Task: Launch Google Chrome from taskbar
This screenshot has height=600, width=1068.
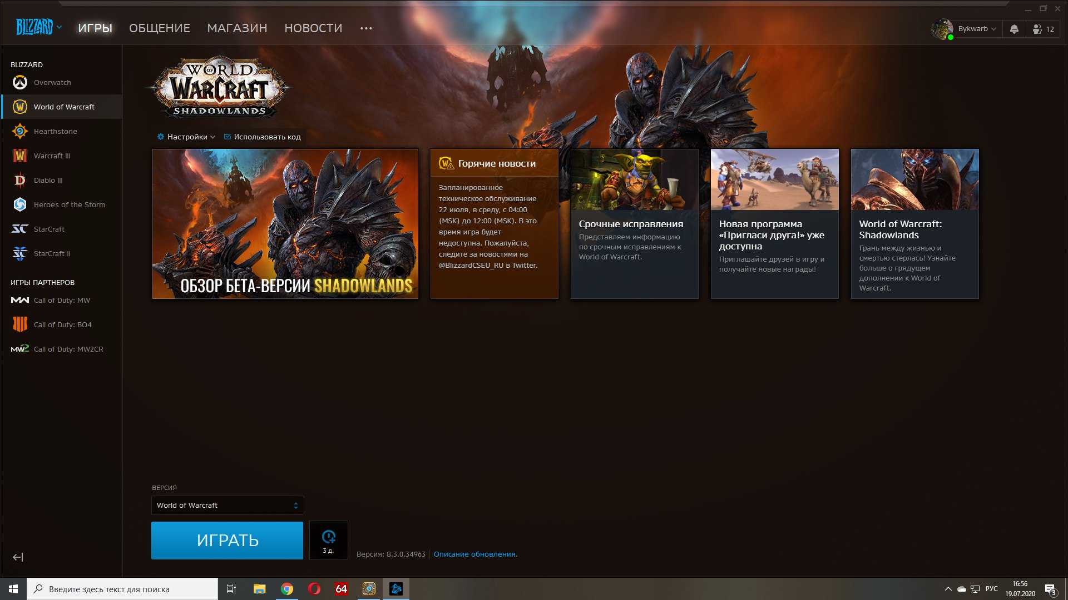Action: click(287, 589)
